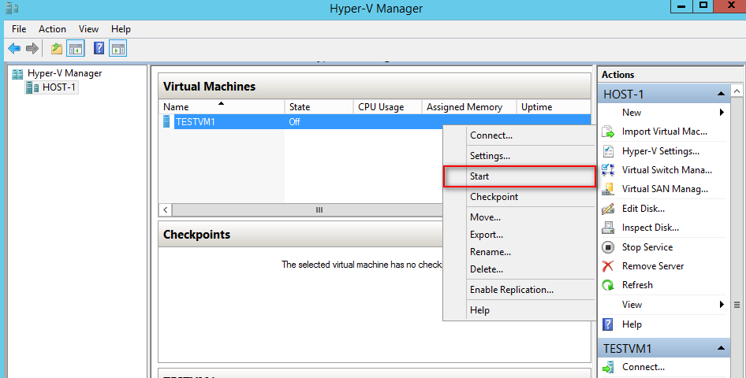Viewport: 746px width, 378px height.
Task: Collapse the TESTVM1 actions section
Action: (x=722, y=348)
